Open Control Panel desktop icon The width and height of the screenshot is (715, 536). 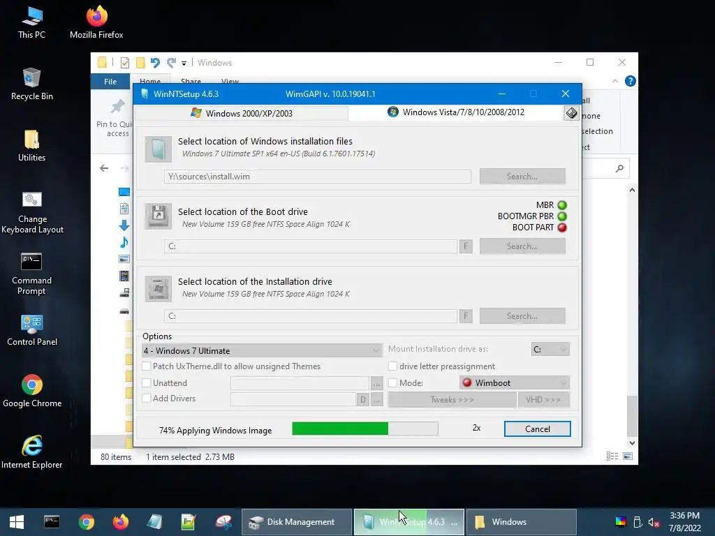tap(32, 330)
